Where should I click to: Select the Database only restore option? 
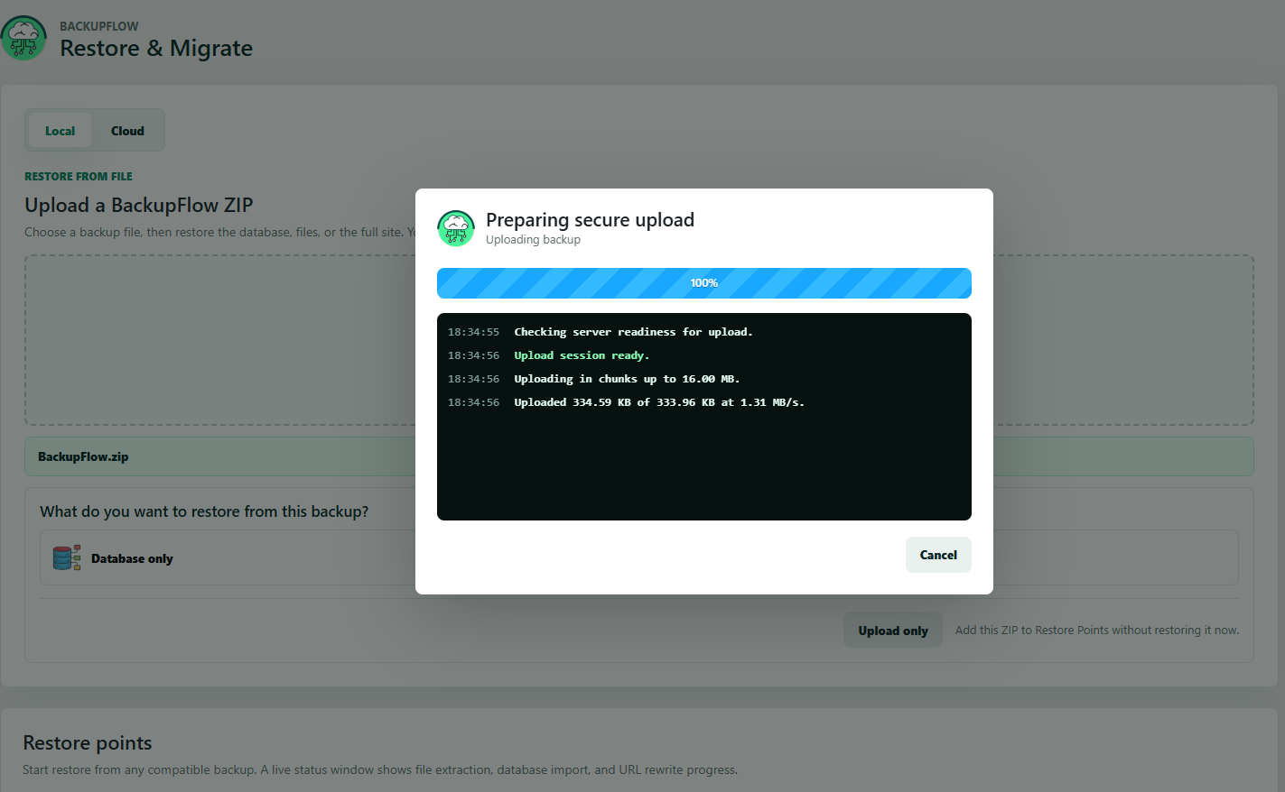[639, 558]
